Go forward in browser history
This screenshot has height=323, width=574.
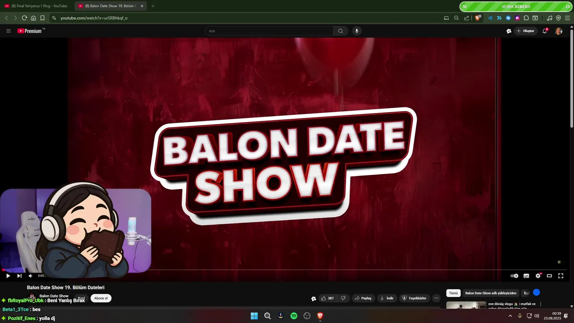point(15,18)
